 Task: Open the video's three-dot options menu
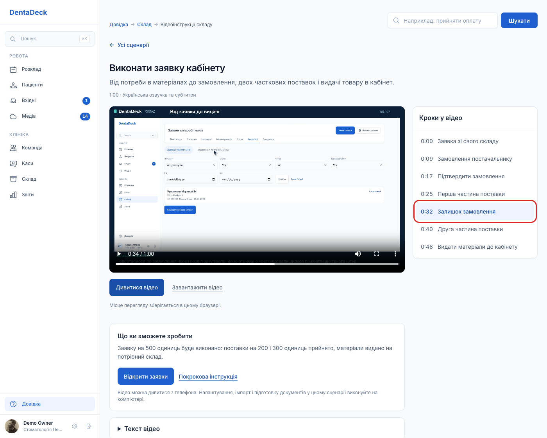pos(395,254)
